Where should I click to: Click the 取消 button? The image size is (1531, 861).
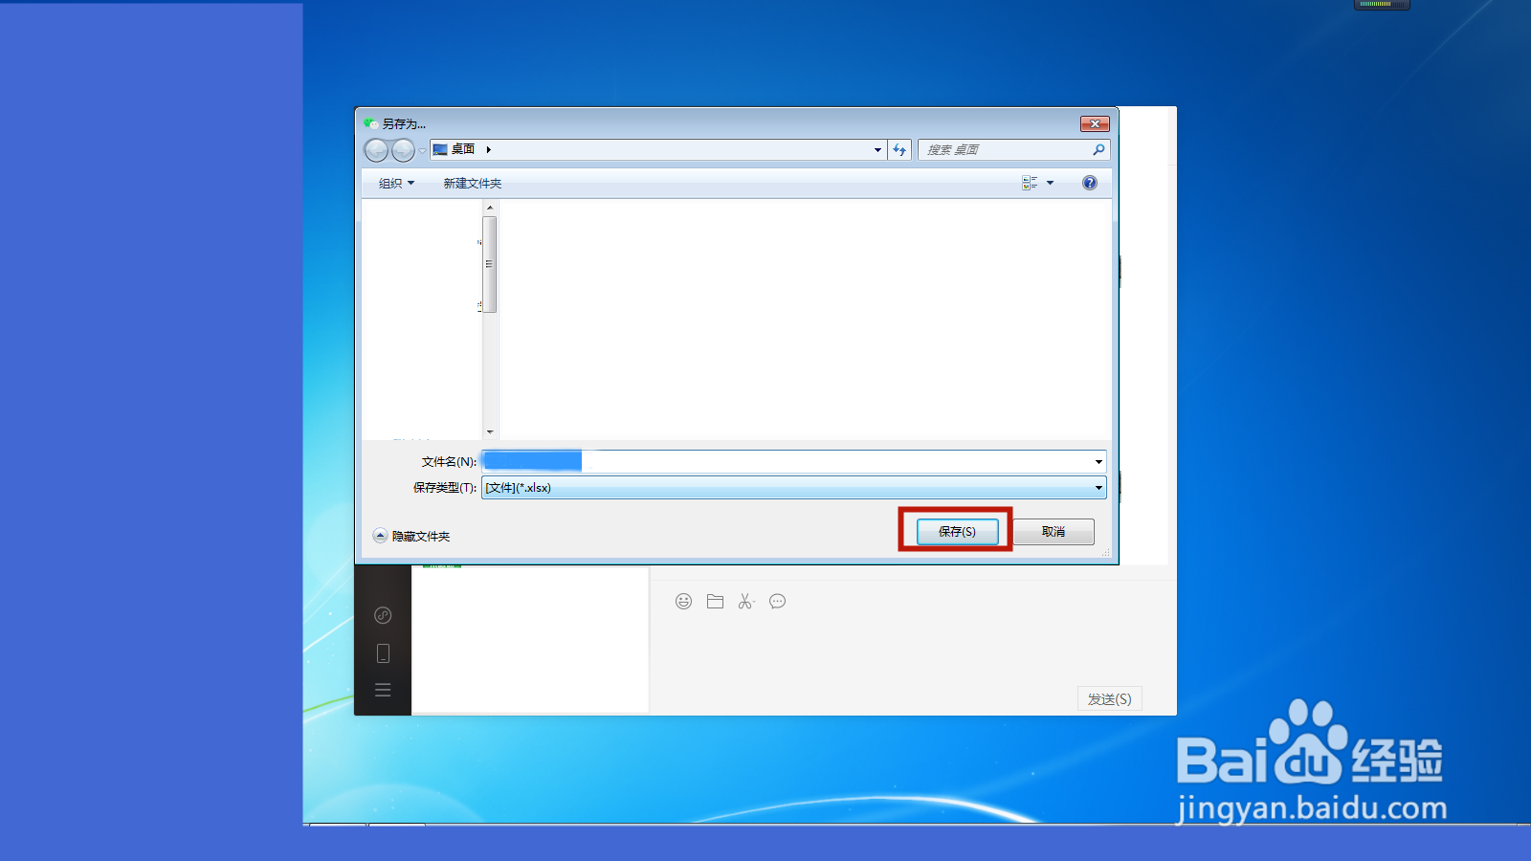tap(1054, 532)
